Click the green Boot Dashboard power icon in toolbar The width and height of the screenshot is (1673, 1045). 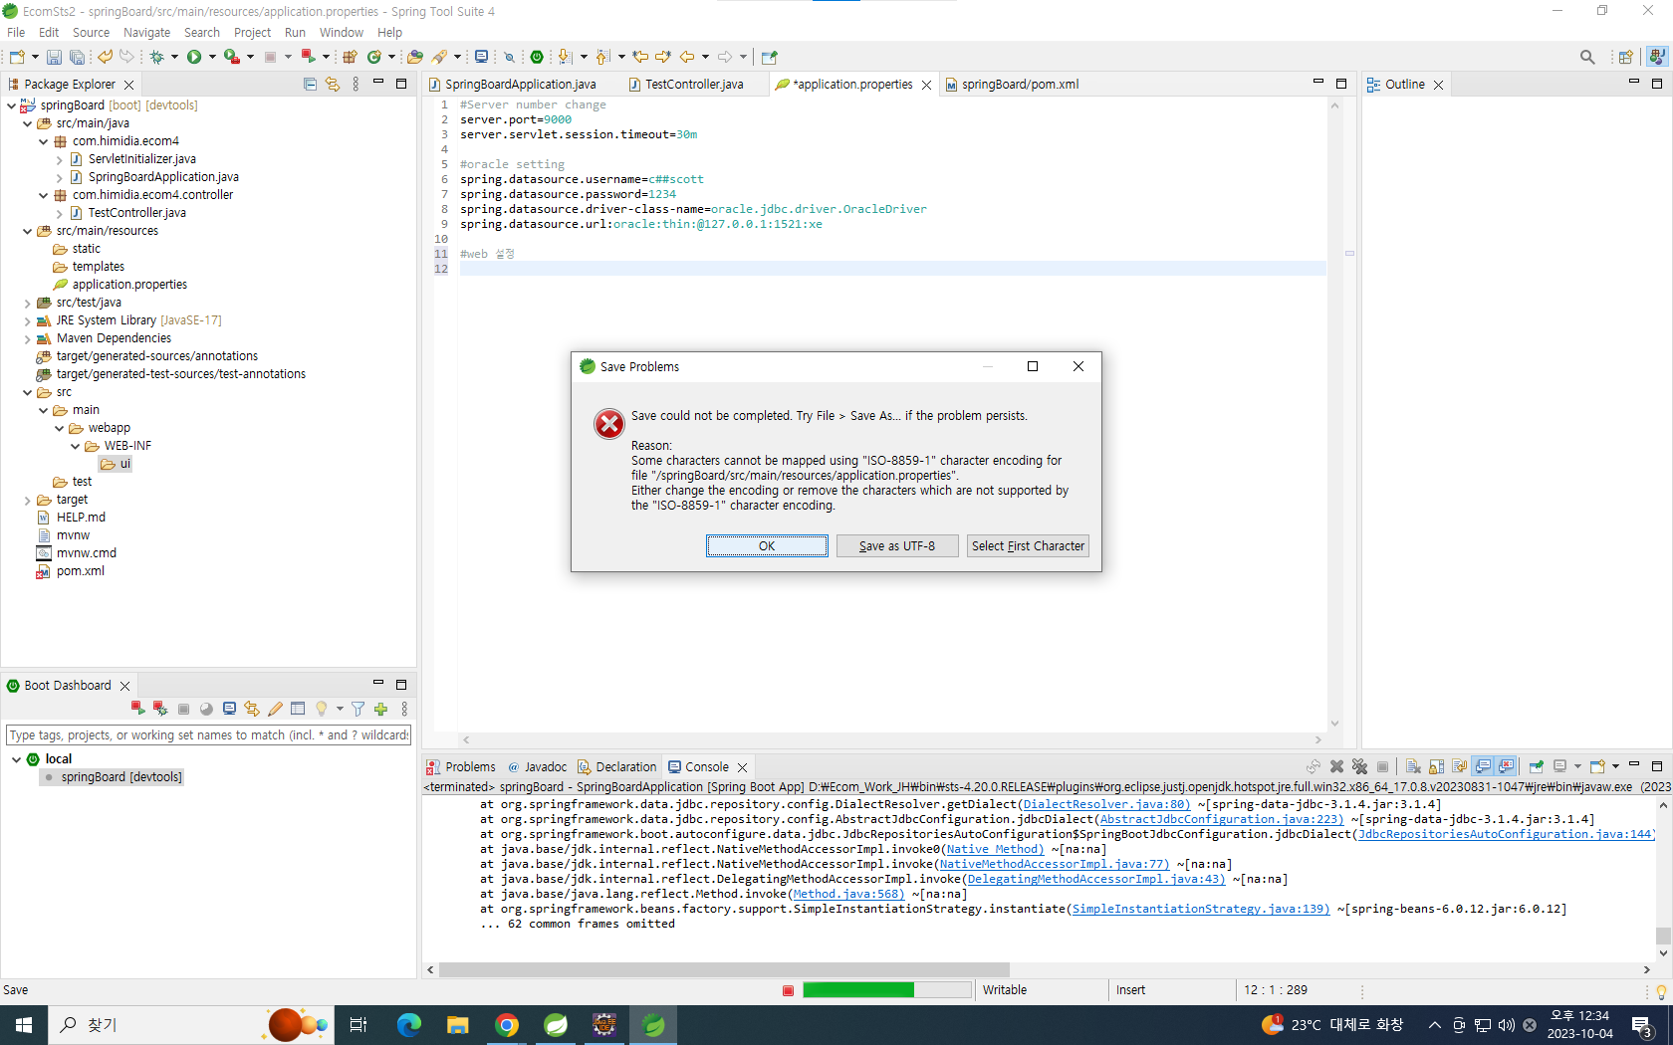(537, 57)
